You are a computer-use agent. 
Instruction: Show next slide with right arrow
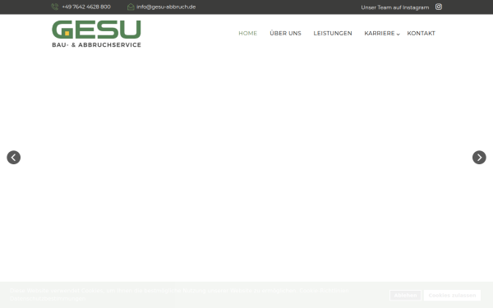click(479, 158)
